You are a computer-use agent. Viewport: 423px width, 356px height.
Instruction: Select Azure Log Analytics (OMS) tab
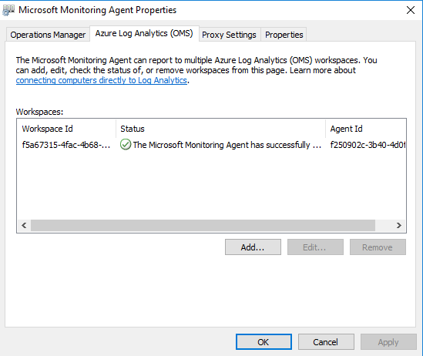[144, 33]
